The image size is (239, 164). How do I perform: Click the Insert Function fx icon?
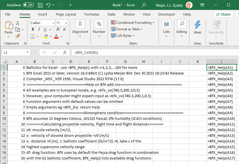click(x=65, y=53)
